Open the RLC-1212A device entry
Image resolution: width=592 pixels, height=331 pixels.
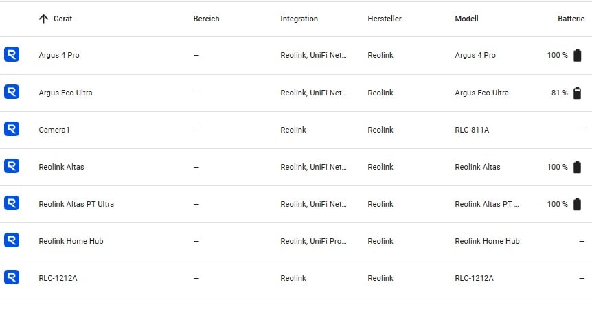coord(296,278)
